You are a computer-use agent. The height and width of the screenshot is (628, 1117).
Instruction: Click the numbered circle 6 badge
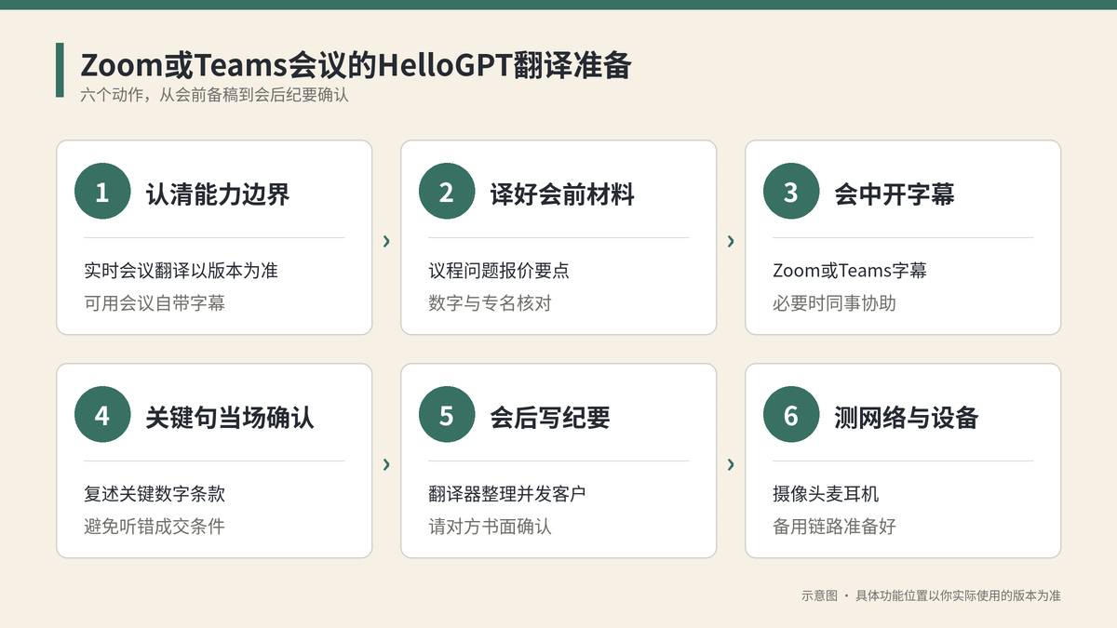[x=791, y=416]
